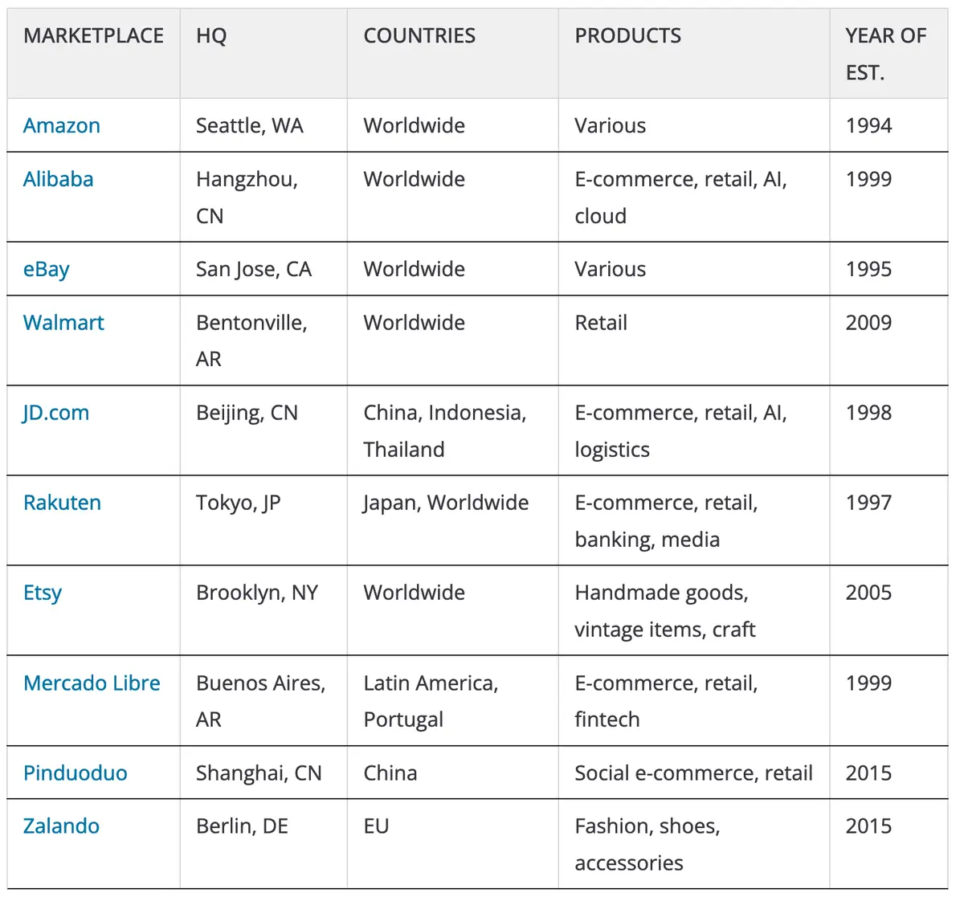This screenshot has height=897, width=964.
Task: Open the Walmart link
Action: (63, 323)
